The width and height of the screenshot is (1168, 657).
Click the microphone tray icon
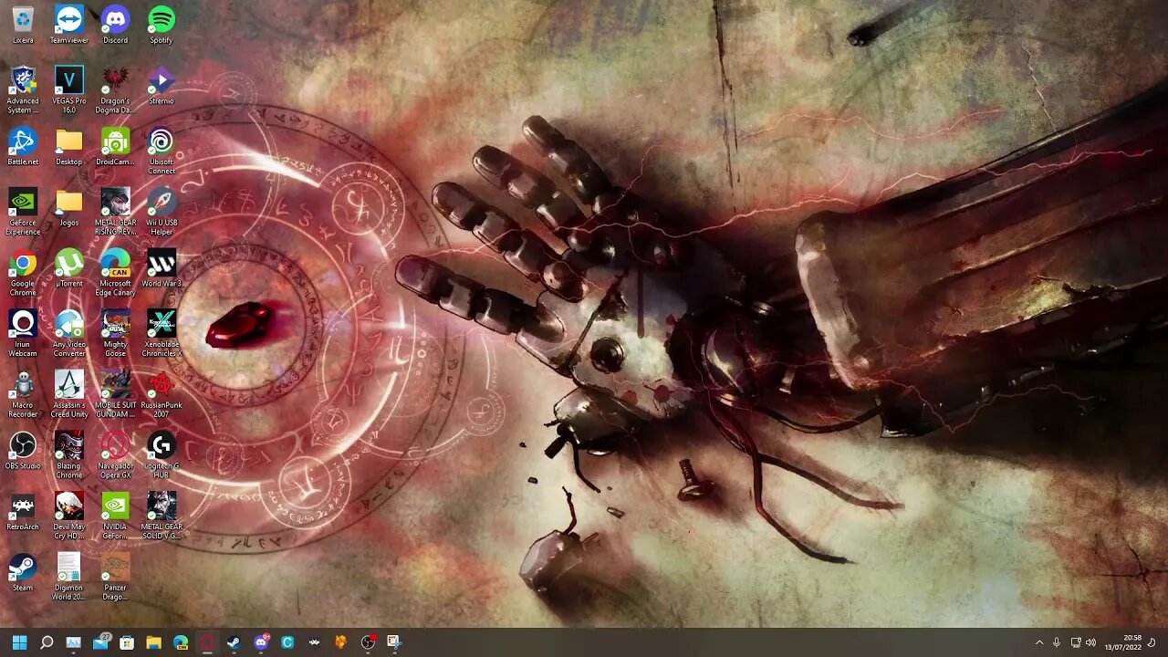(x=1057, y=642)
